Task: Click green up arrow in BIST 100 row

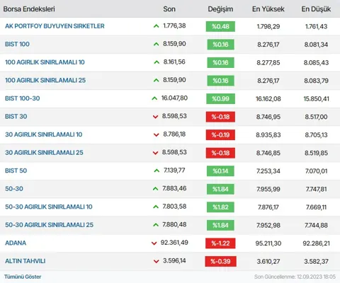Action: [x=156, y=44]
